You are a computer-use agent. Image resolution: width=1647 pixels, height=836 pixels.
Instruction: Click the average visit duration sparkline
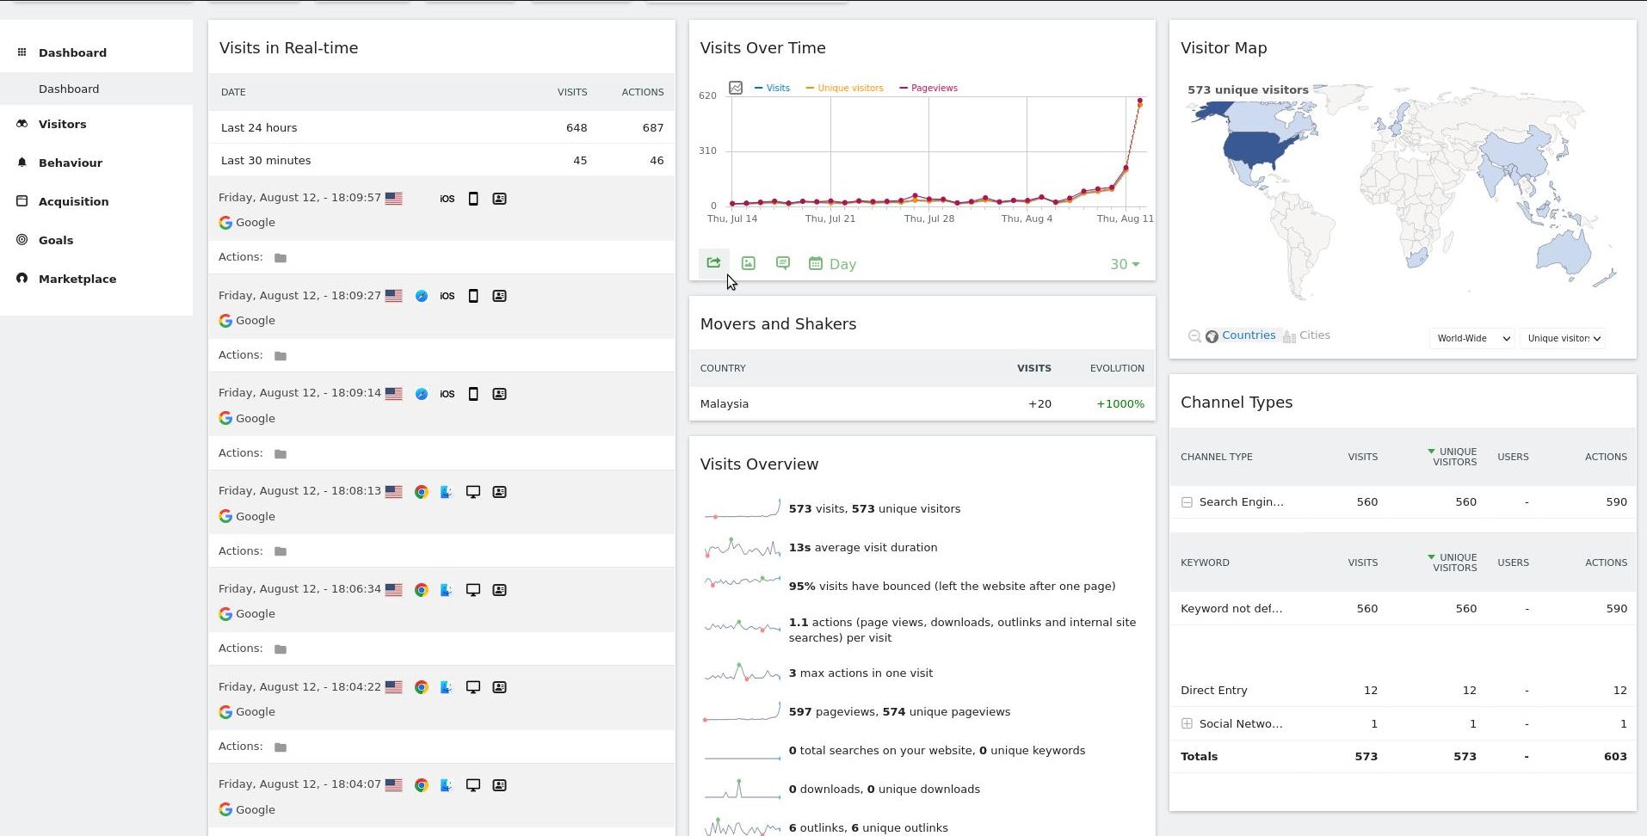tap(743, 547)
